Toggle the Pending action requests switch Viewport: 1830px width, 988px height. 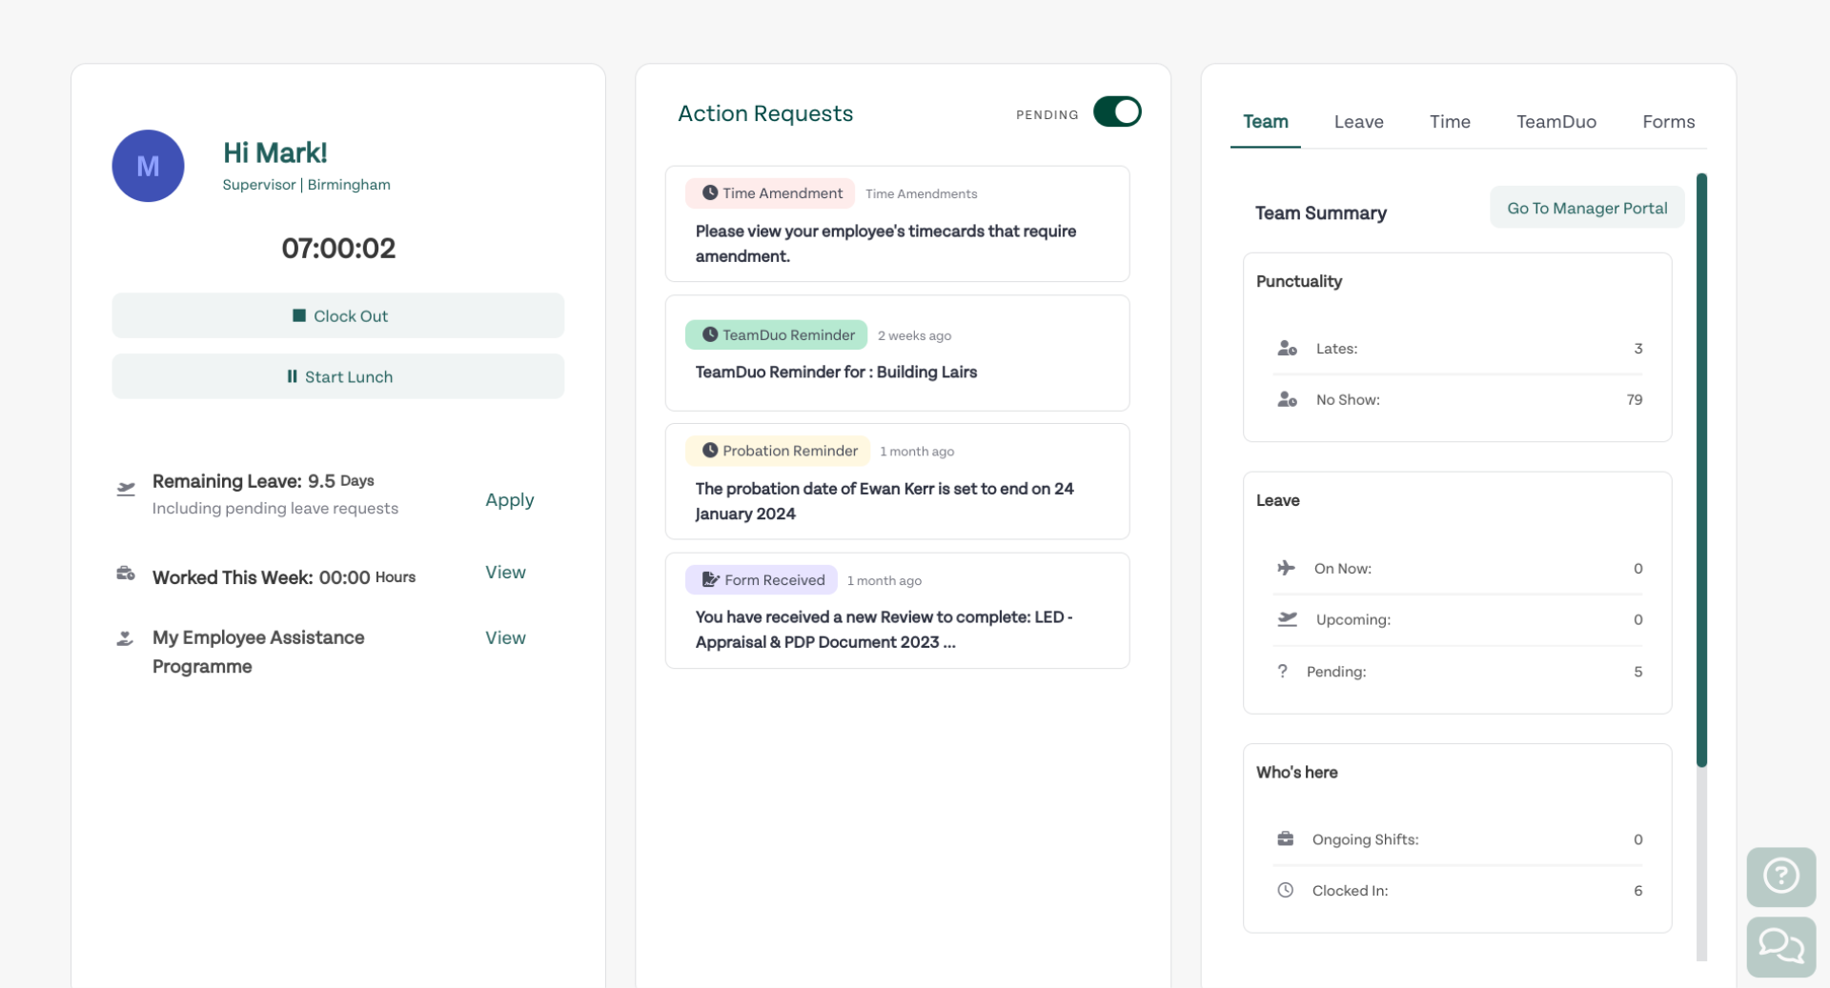click(1117, 111)
